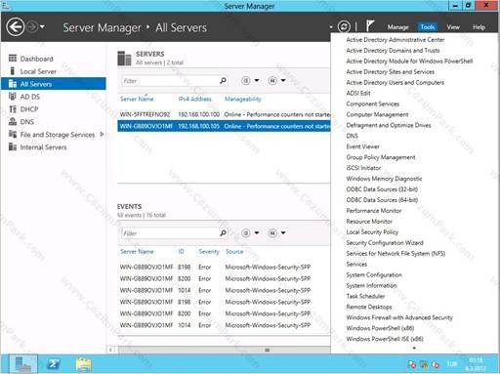Viewport: 500px width, 374px height.
Task: Click the Dashboard icon in the sidebar
Action: pos(13,59)
